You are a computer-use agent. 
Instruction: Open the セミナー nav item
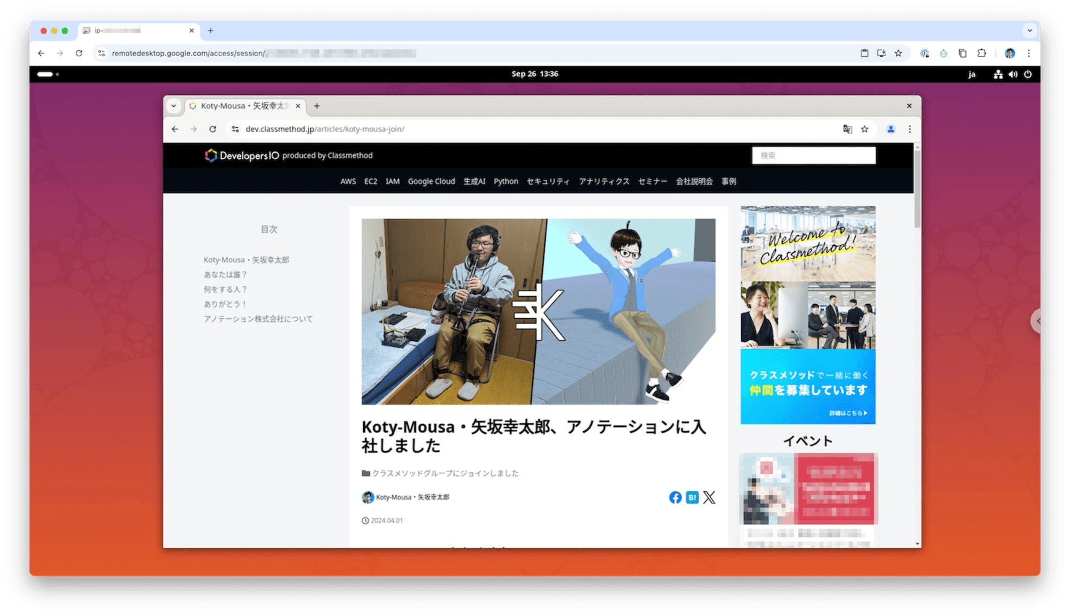pyautogui.click(x=652, y=181)
